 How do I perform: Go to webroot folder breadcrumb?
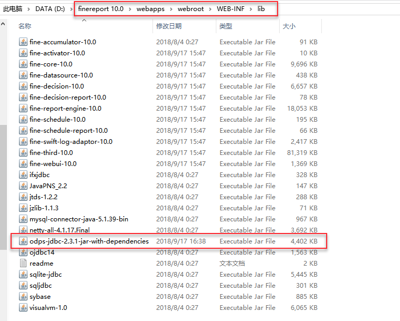pyautogui.click(x=191, y=9)
